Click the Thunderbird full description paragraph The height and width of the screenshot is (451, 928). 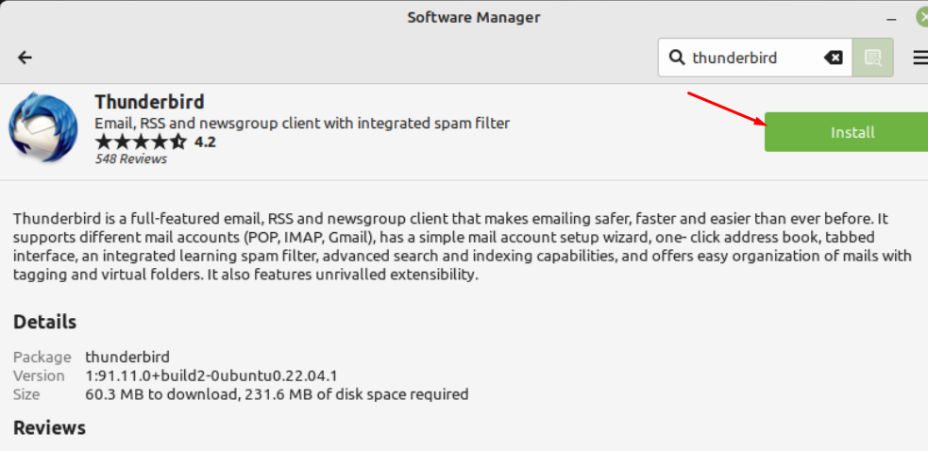pyautogui.click(x=463, y=247)
